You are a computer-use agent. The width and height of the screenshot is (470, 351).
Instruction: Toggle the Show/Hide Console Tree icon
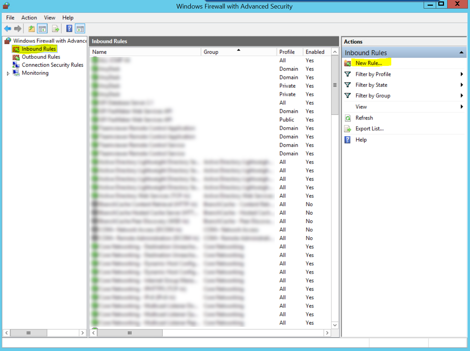click(42, 29)
